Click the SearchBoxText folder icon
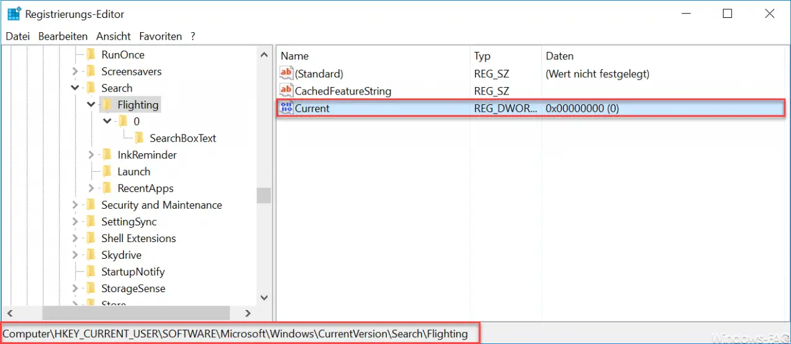This screenshot has width=791, height=344. click(x=139, y=138)
